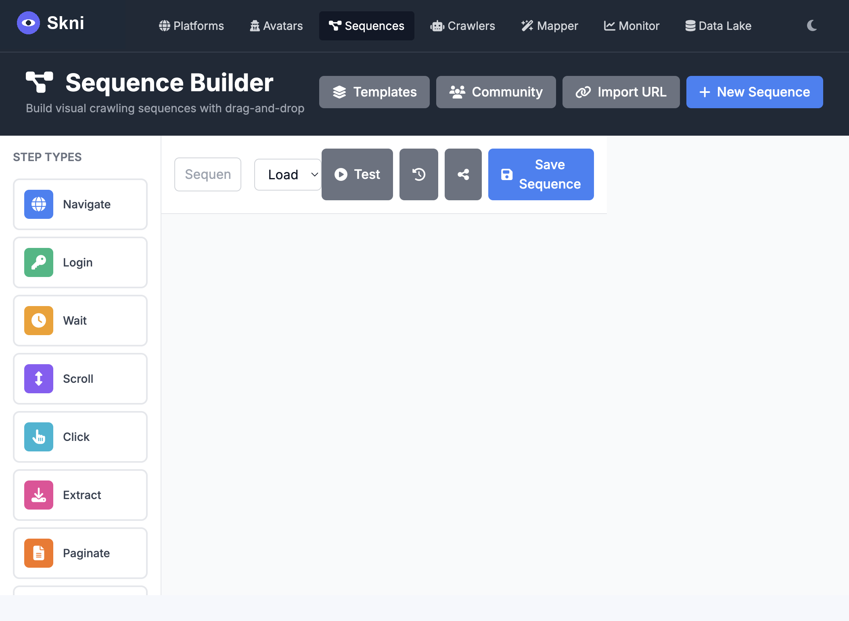Viewport: 849px width, 621px height.
Task: Open sequence history with clock-arrow icon
Action: click(x=418, y=174)
